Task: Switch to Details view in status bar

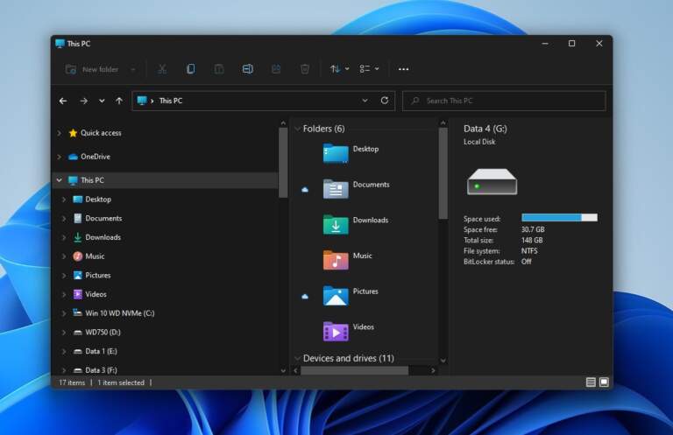Action: pos(591,382)
